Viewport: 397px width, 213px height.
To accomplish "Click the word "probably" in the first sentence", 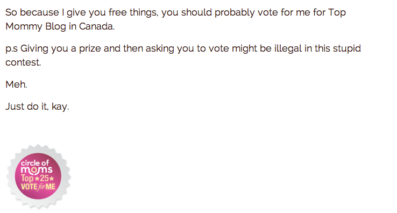I will [235, 13].
